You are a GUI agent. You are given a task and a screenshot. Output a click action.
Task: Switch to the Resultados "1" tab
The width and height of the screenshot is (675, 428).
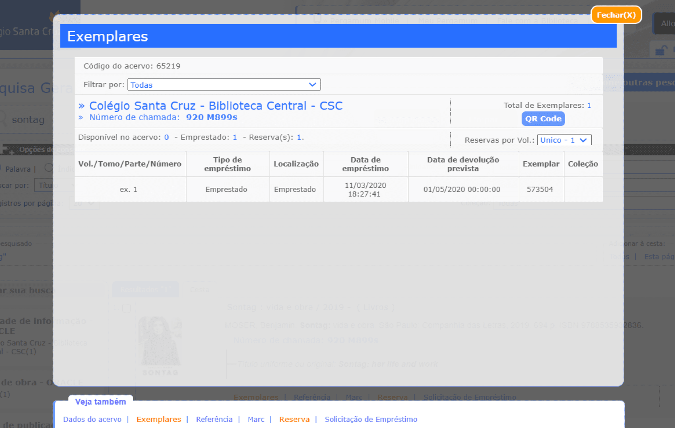tap(145, 290)
